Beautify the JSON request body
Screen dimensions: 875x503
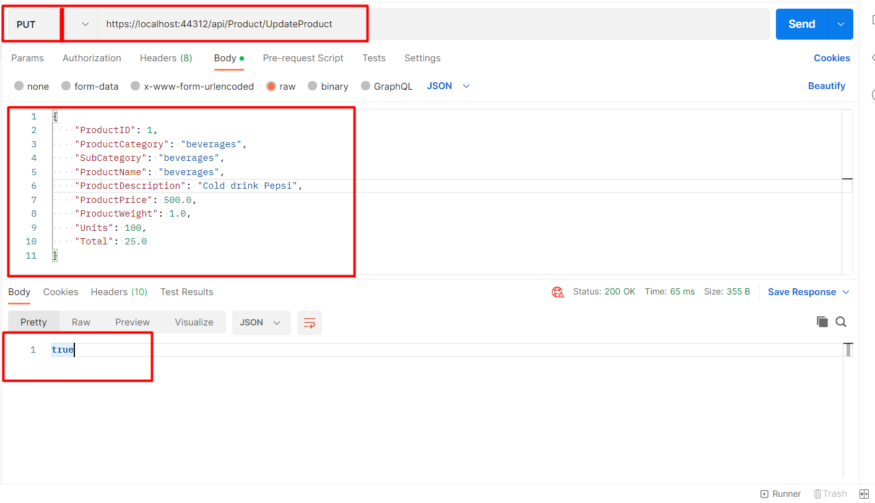point(827,86)
